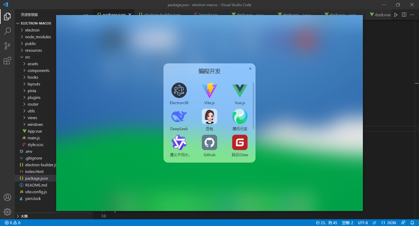
Task: Change the LF end-of-line setting
Action: pyautogui.click(x=375, y=223)
